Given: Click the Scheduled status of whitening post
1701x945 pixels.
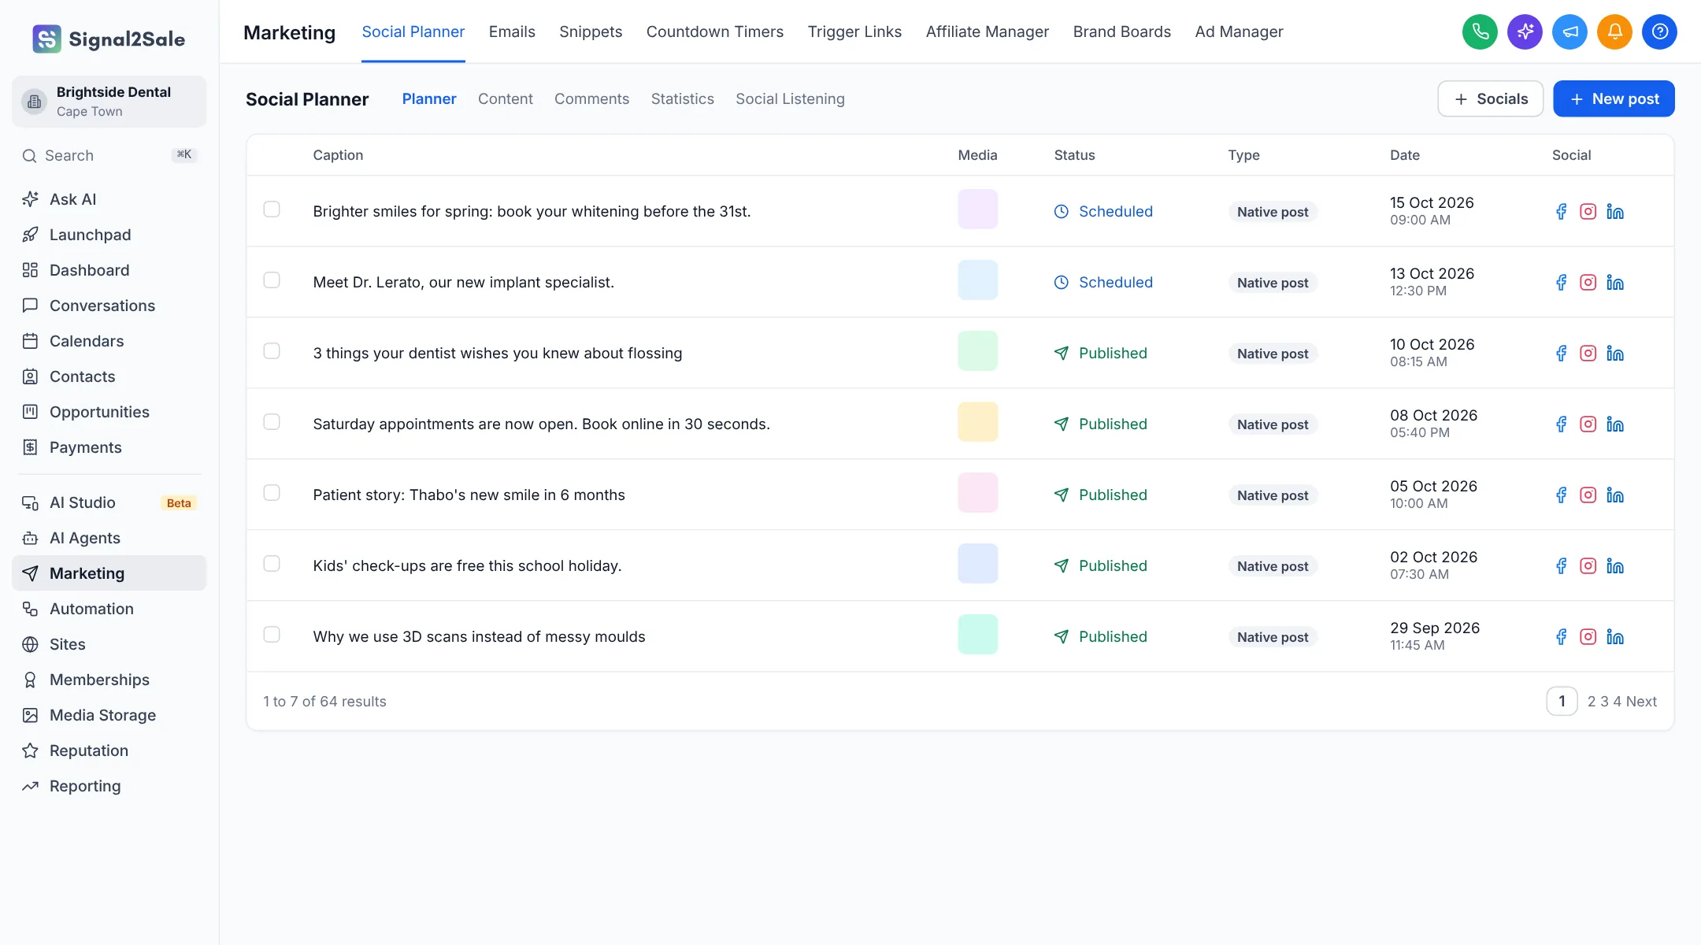Looking at the screenshot, I should point(1102,211).
